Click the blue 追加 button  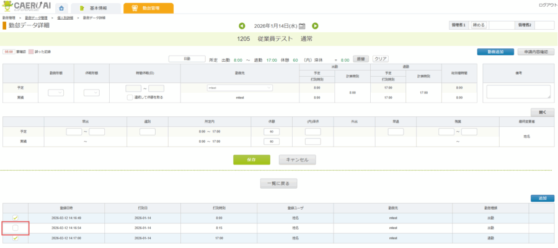[542, 199]
